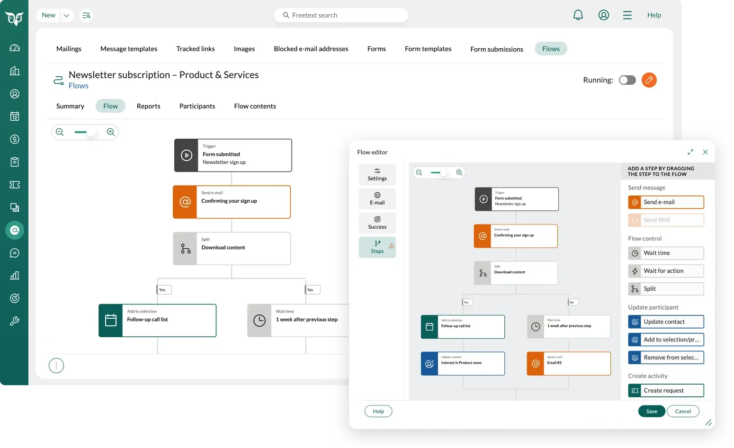The image size is (734, 448).
Task: Switch to the Participants tab
Action: tap(197, 106)
